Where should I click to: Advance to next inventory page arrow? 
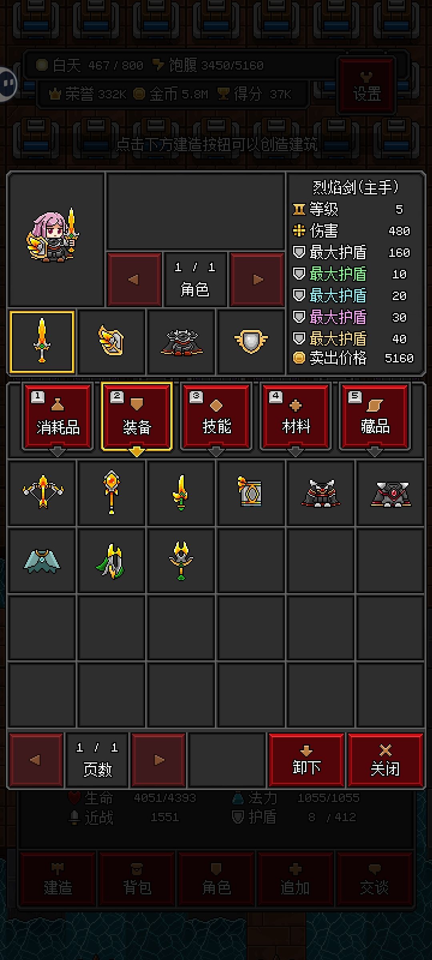point(159,760)
